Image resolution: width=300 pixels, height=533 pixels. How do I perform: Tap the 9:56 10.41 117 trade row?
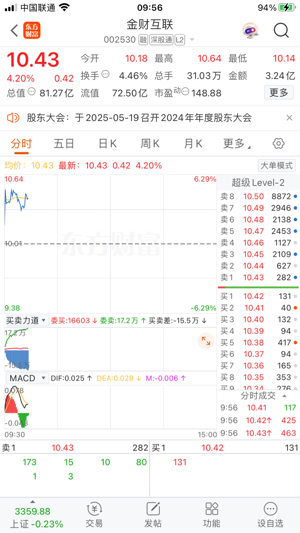[258, 408]
